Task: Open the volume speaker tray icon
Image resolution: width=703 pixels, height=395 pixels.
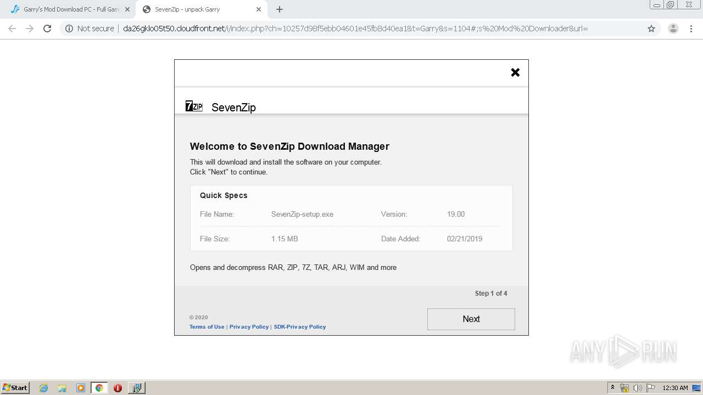Action: tap(638, 388)
